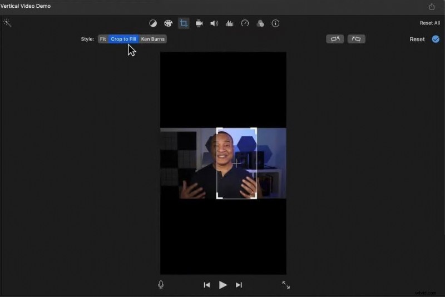Play the video preview
The height and width of the screenshot is (297, 445).
click(x=223, y=285)
